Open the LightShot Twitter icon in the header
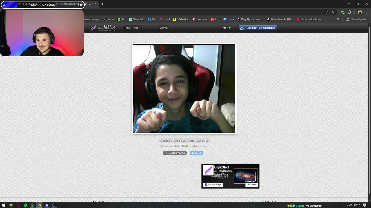The width and height of the screenshot is (371, 208). coord(225,28)
